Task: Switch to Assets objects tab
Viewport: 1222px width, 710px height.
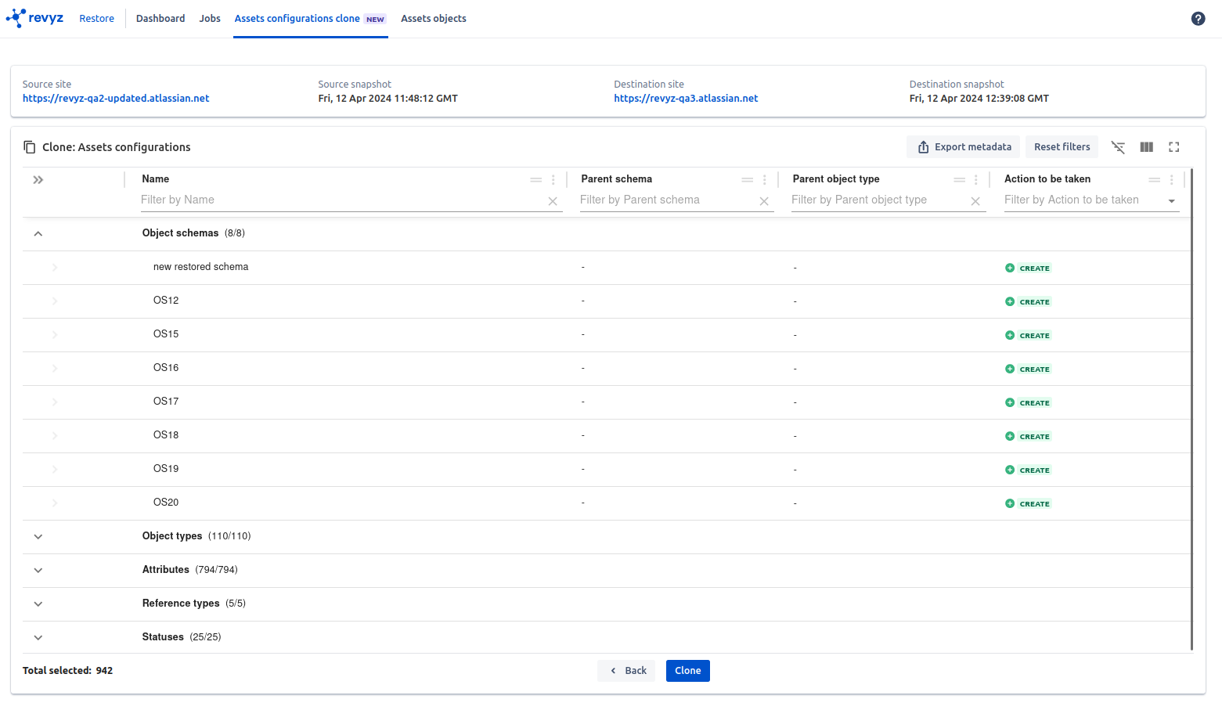Action: 434,19
